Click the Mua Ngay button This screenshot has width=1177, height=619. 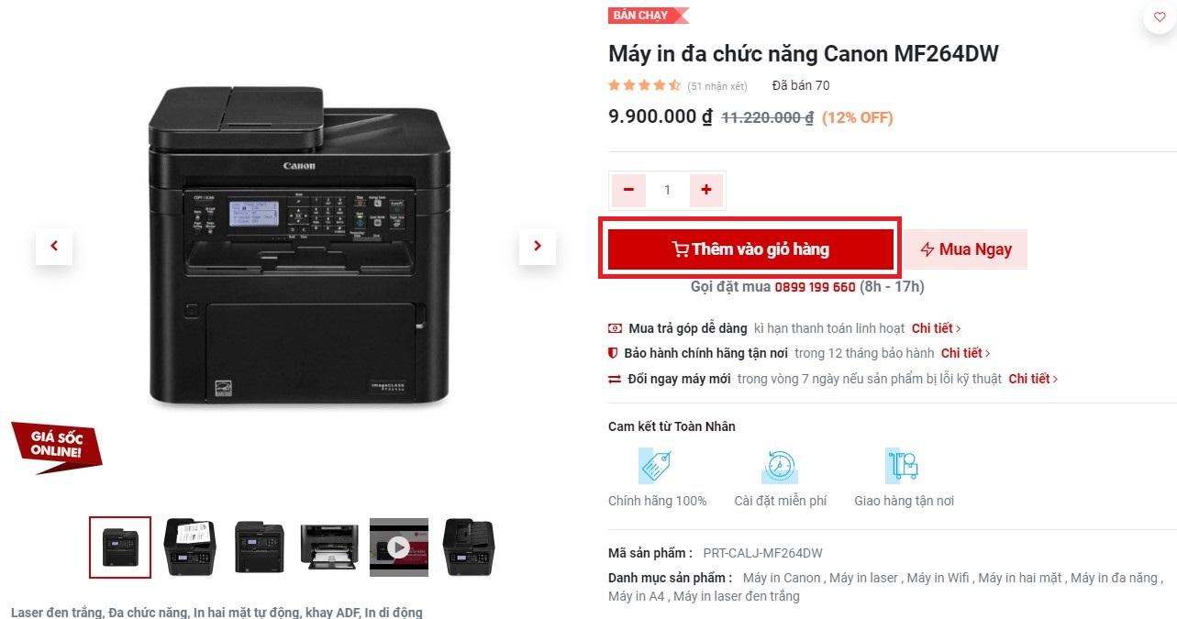(x=966, y=249)
